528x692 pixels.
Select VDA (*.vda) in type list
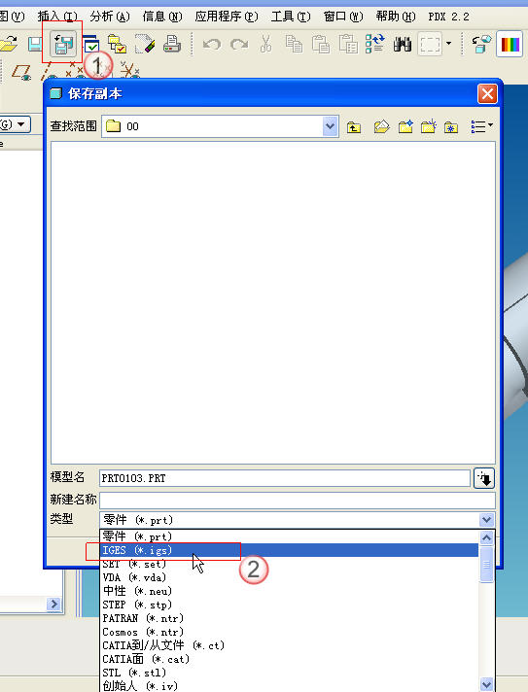click(290, 577)
